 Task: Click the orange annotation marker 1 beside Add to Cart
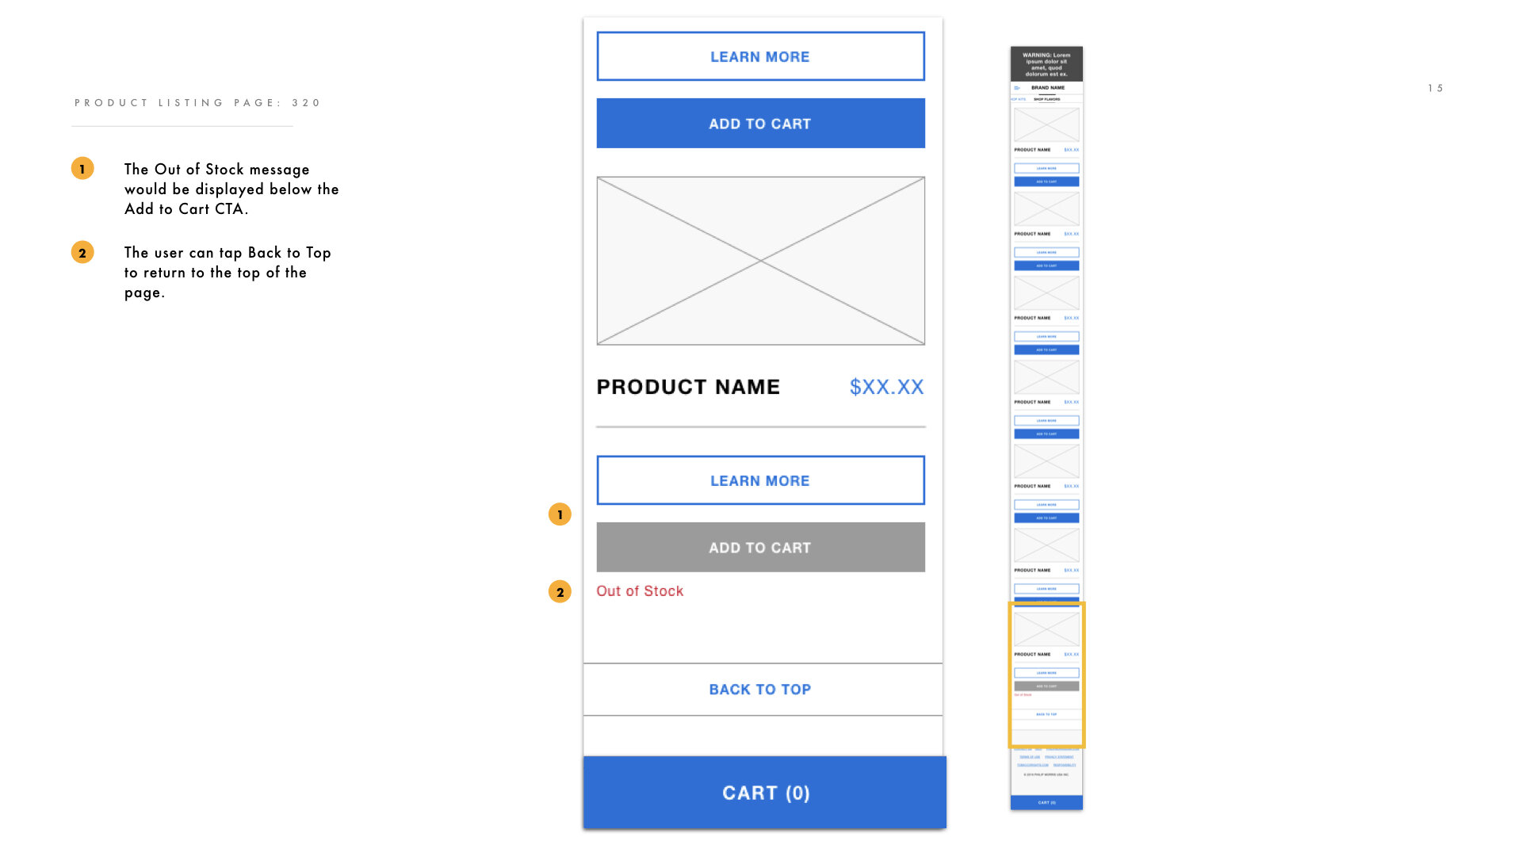point(560,514)
